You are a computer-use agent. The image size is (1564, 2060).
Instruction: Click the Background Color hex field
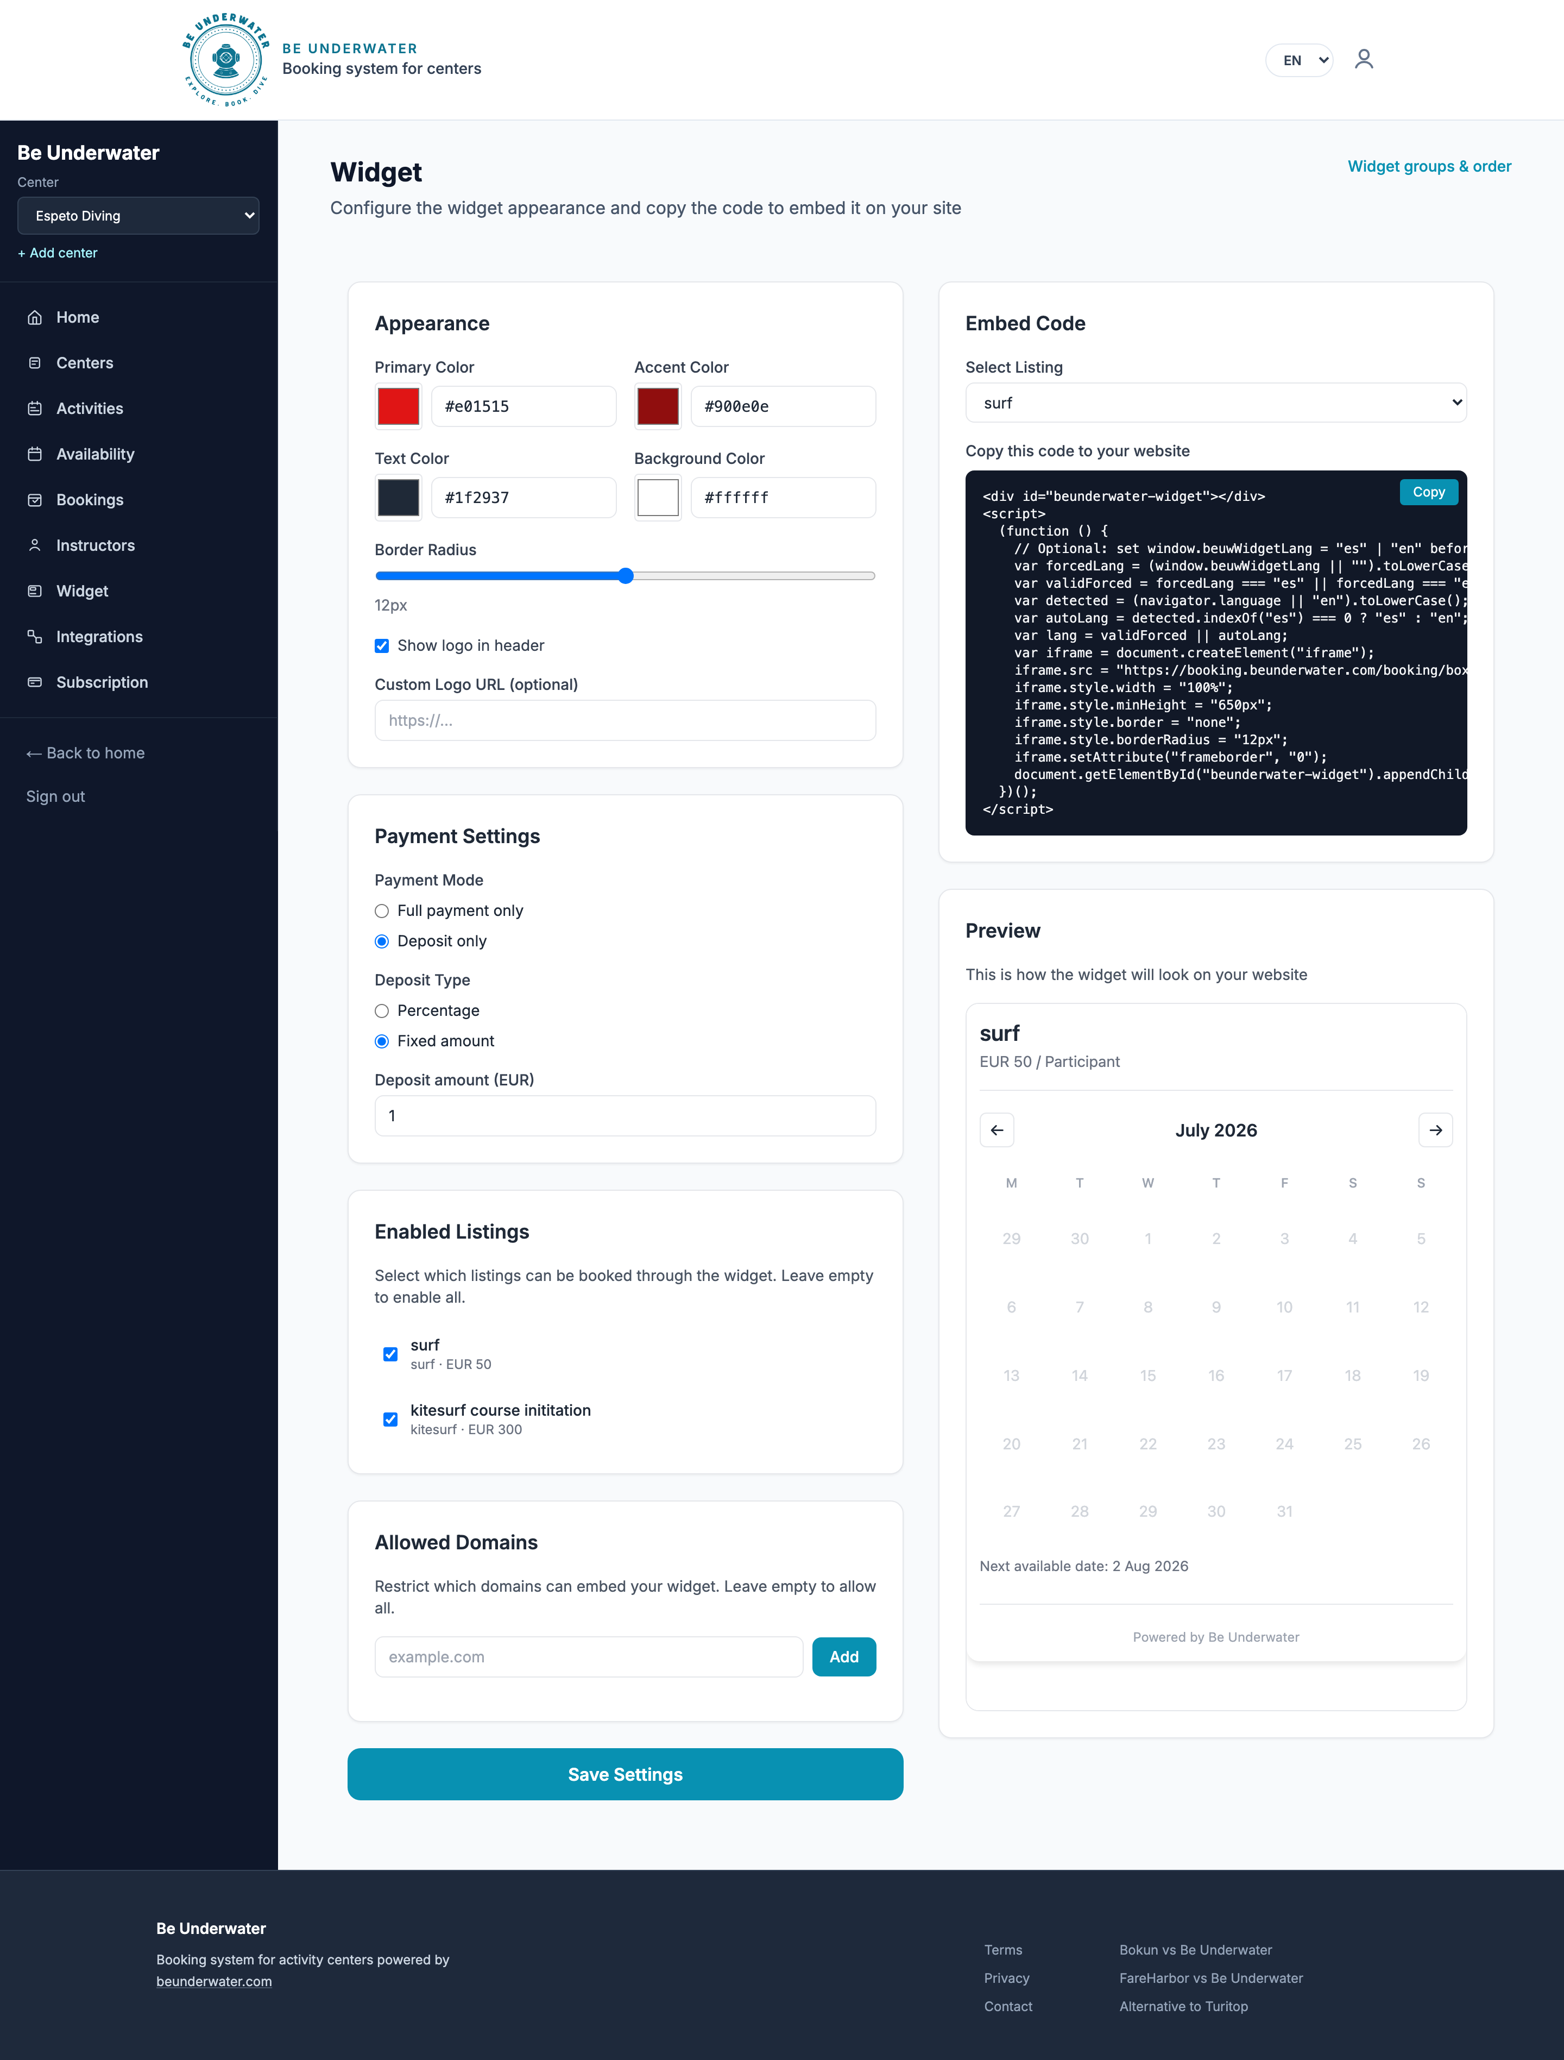point(783,498)
